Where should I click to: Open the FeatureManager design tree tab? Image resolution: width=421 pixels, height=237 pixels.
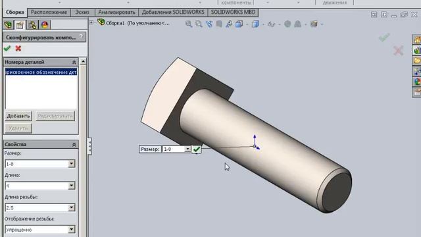pyautogui.click(x=8, y=25)
